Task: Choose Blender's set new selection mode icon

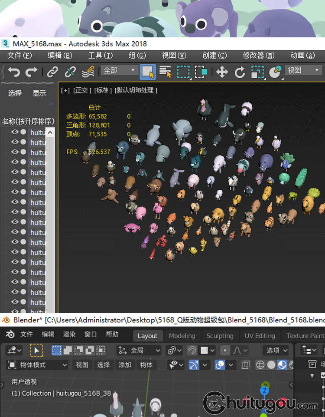Action: tap(56, 351)
